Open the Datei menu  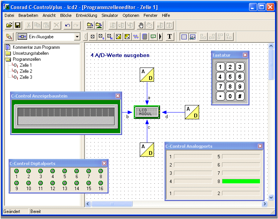[x=9, y=16]
